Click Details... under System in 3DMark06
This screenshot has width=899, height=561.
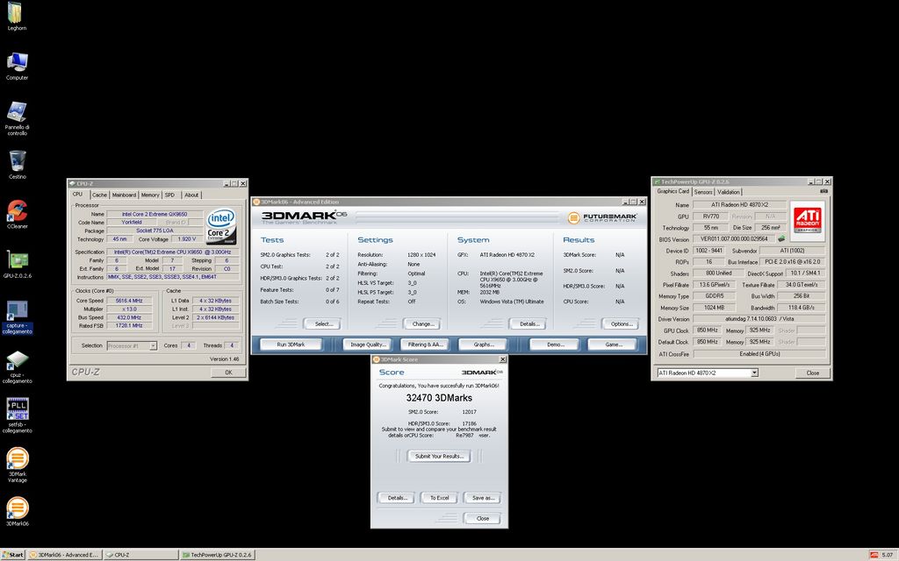(x=529, y=324)
